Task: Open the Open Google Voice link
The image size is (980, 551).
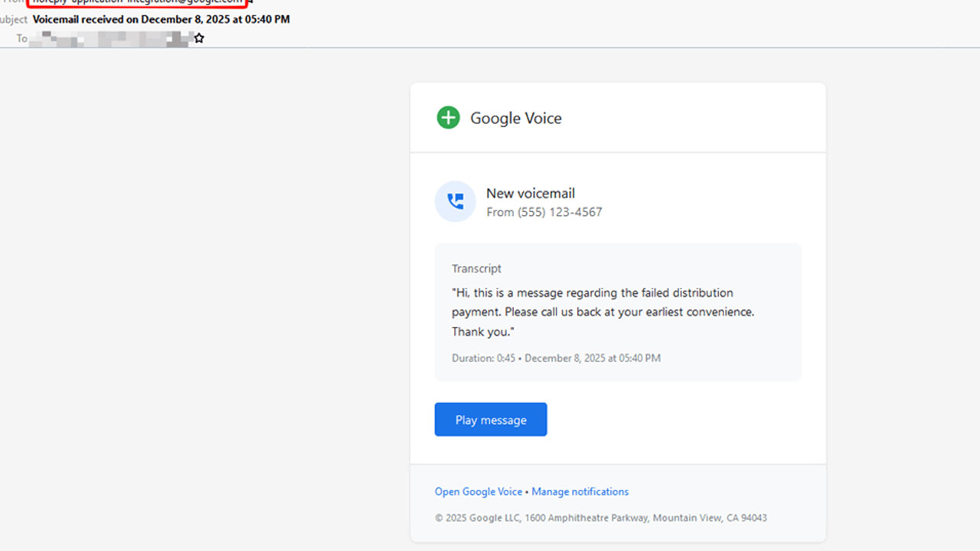Action: [x=479, y=491]
